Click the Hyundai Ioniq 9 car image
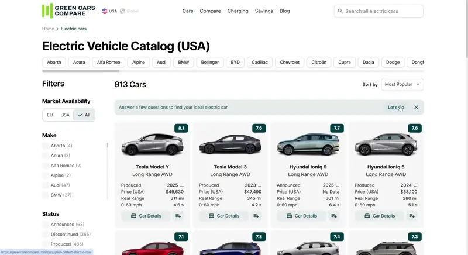 pyautogui.click(x=308, y=144)
